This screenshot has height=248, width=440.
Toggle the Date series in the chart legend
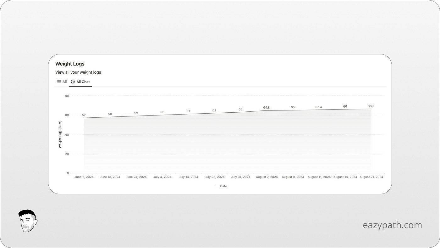221,186
